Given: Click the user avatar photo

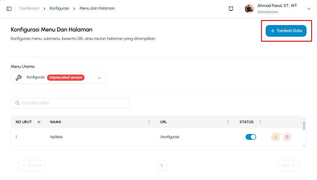Looking at the screenshot, I should tap(249, 9).
